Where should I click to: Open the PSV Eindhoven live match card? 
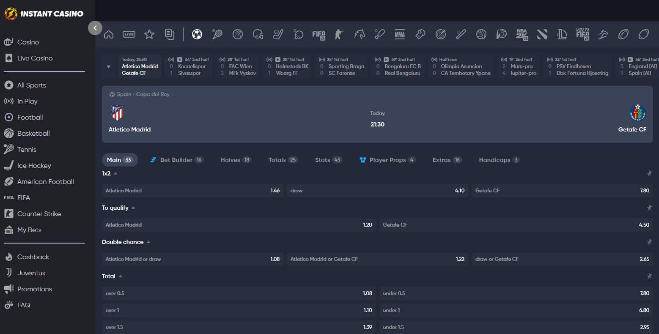(577, 66)
